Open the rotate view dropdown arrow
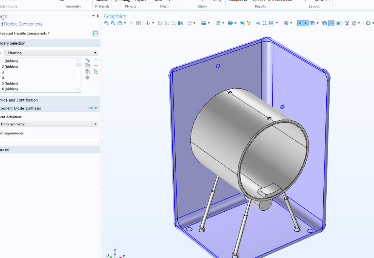Viewport: 374px width, 258px height. pyautogui.click(x=194, y=23)
